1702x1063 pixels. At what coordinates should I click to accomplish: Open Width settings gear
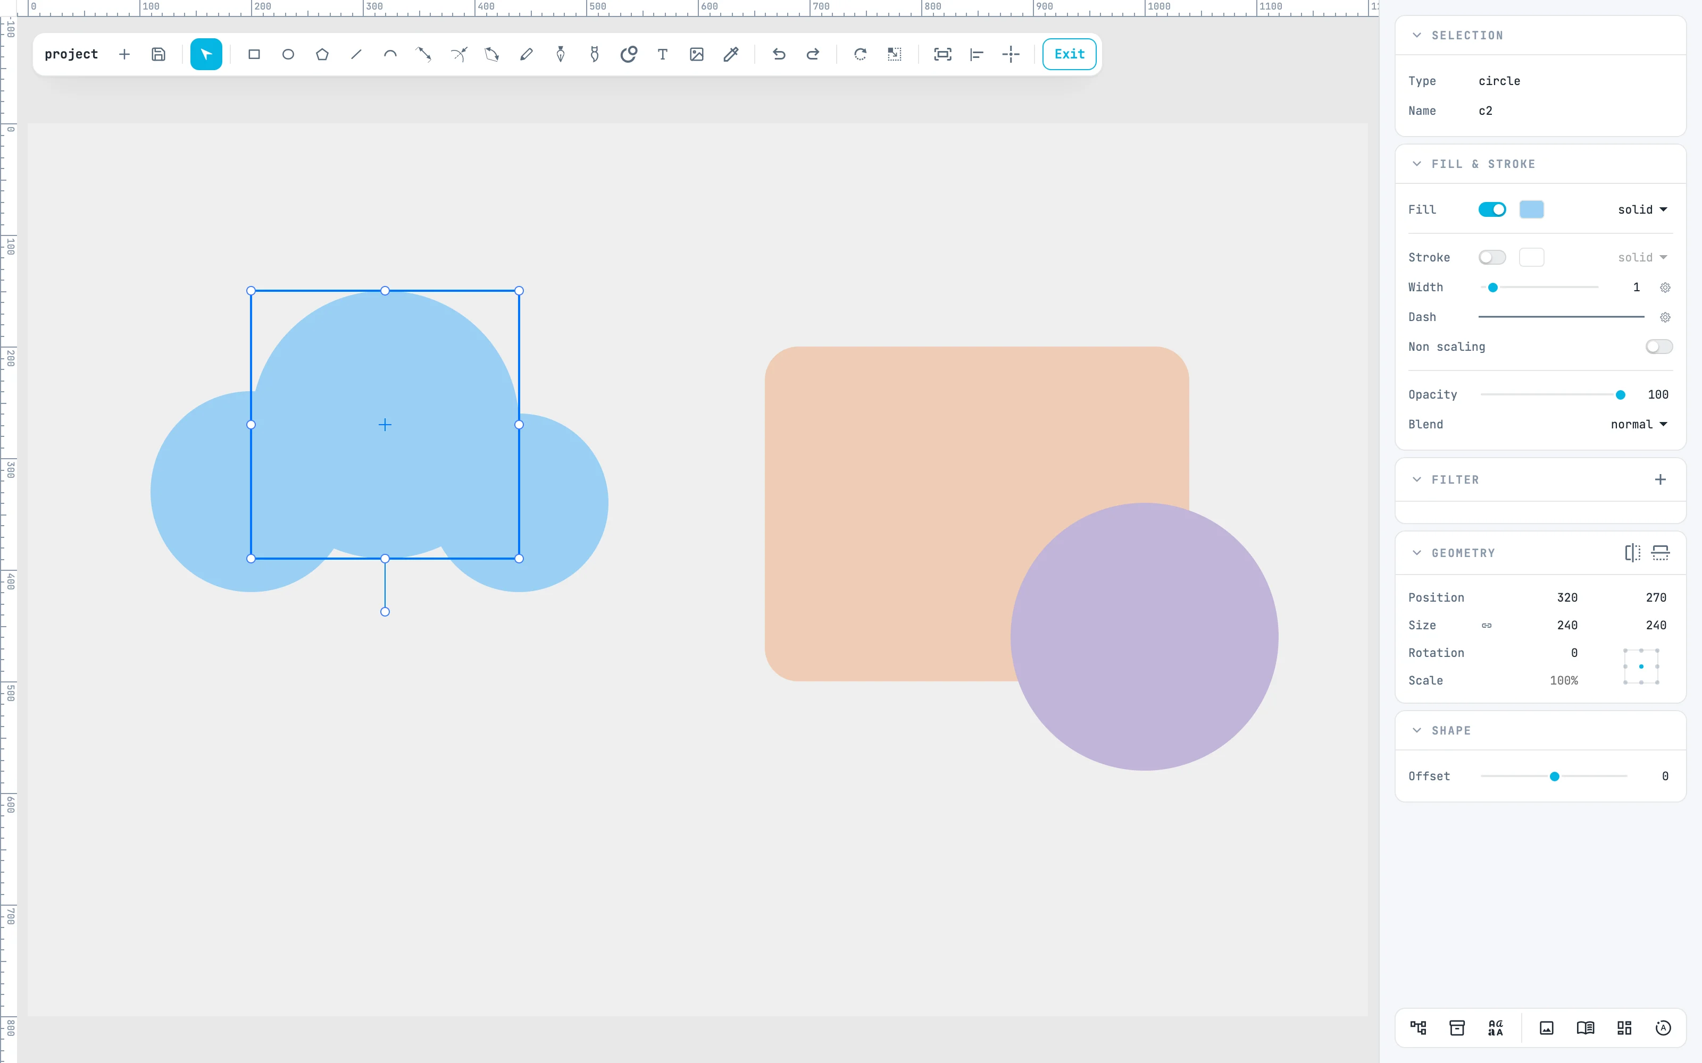(x=1665, y=288)
